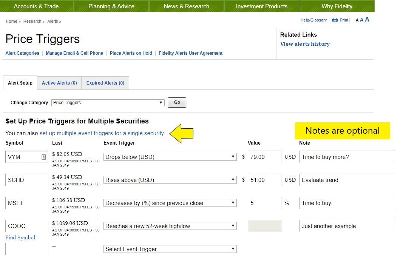Switch to the Expired Alerts tab

tap(105, 83)
